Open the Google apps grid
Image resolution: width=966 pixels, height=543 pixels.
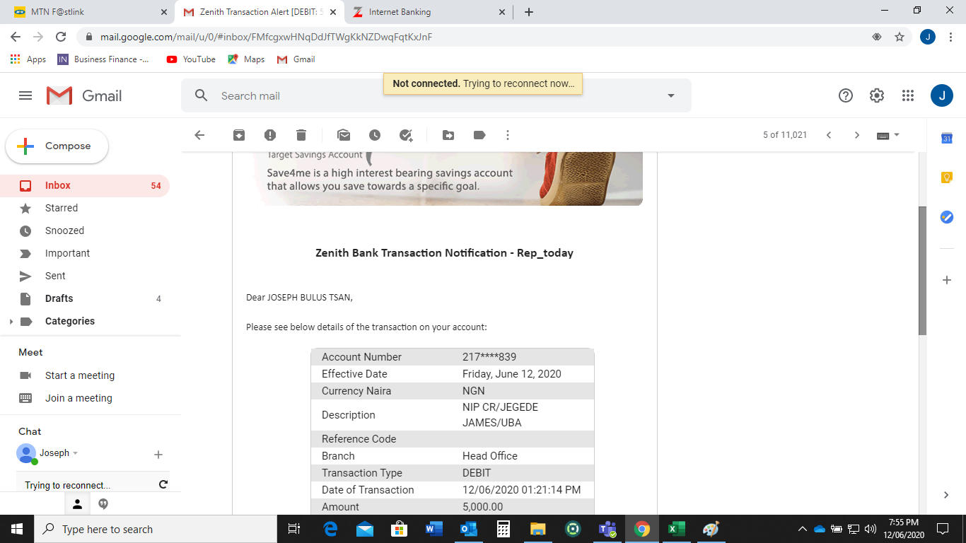pyautogui.click(x=908, y=95)
